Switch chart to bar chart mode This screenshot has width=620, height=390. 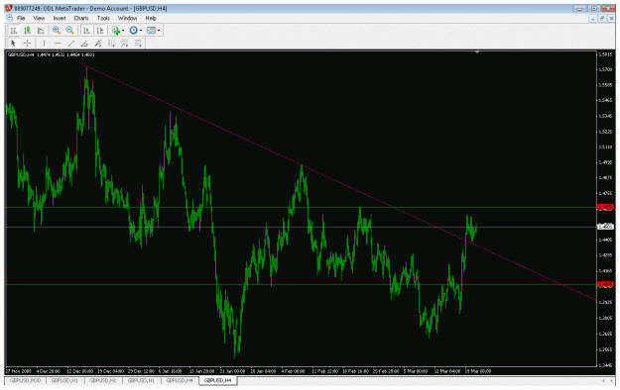pyautogui.click(x=14, y=31)
